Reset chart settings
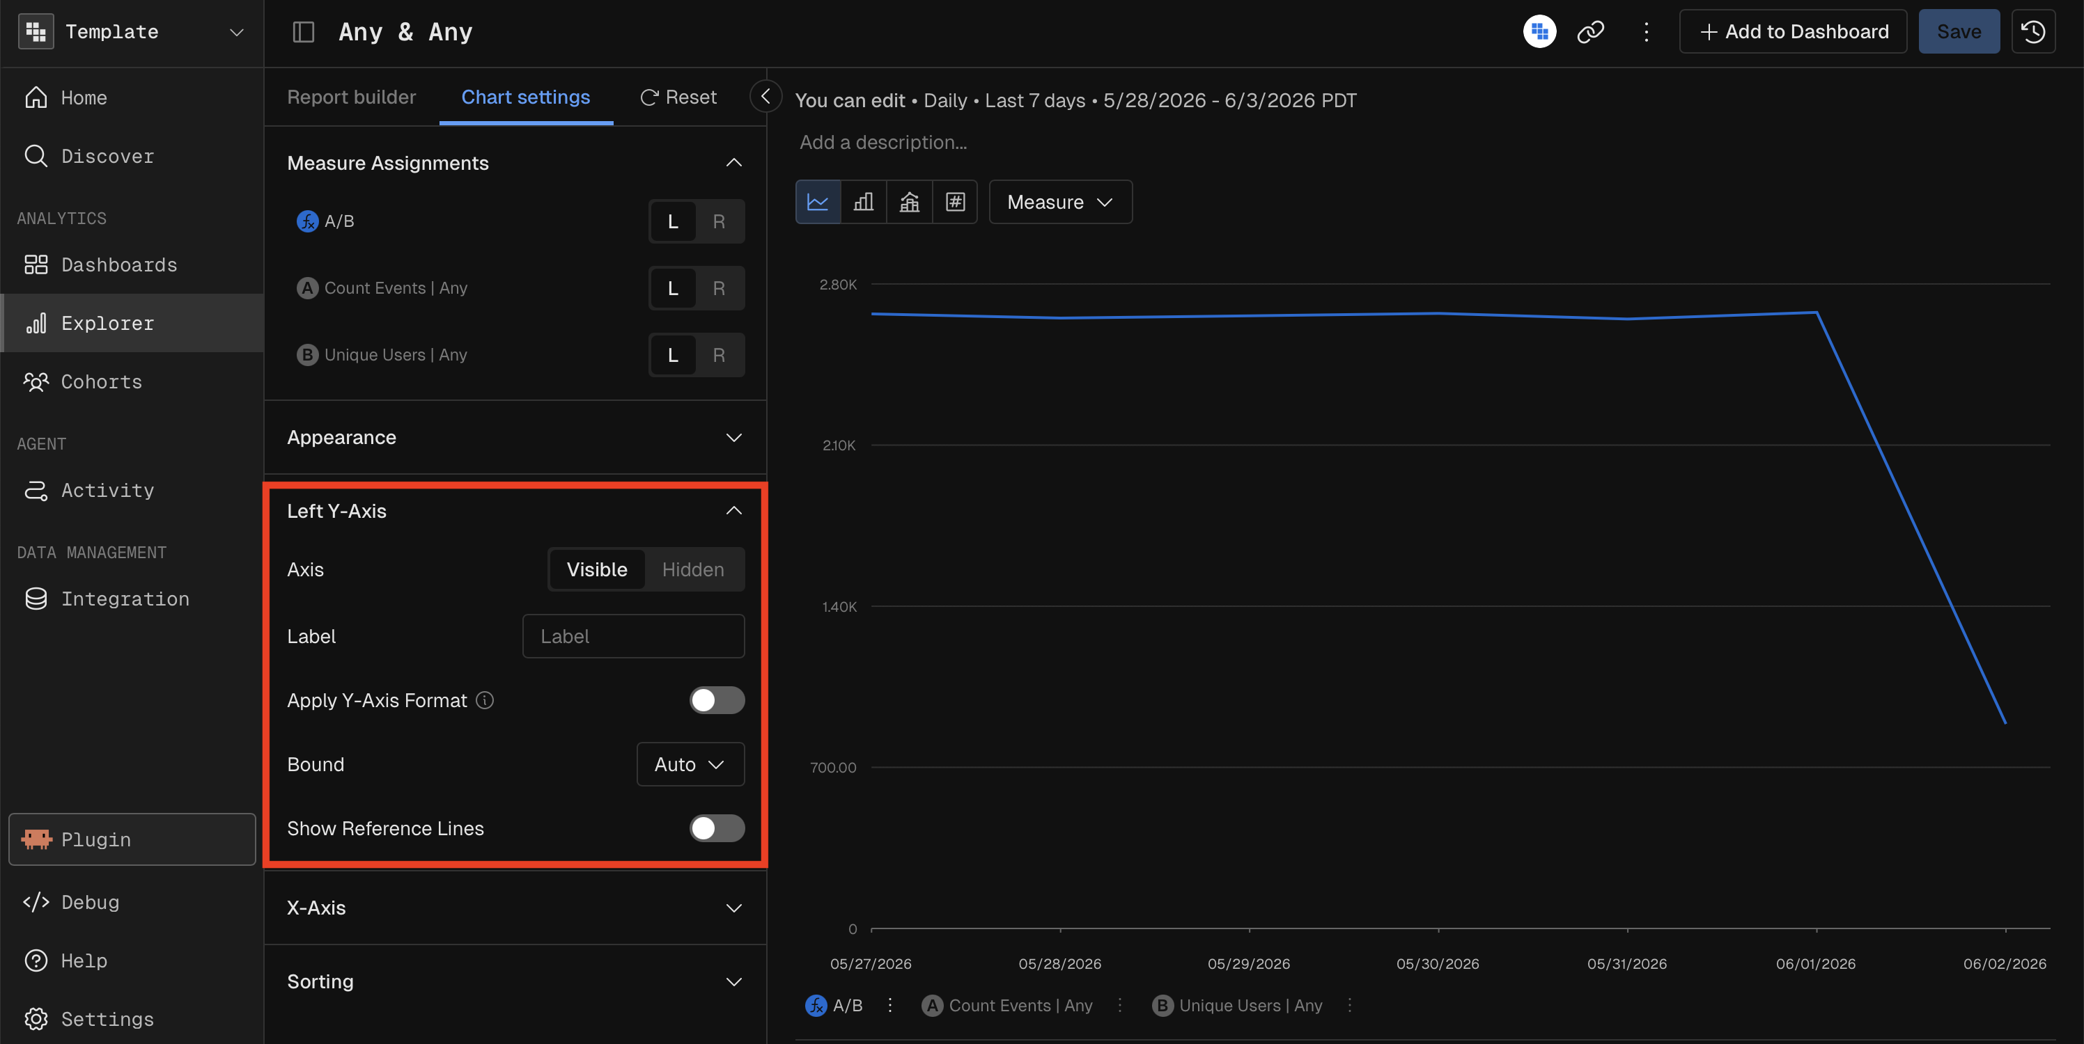This screenshot has height=1044, width=2084. point(678,97)
